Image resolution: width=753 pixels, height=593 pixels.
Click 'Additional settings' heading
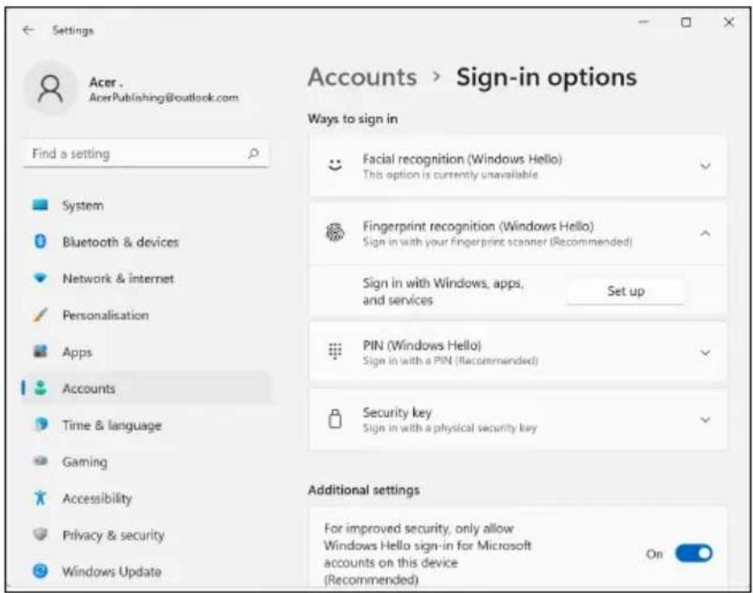(363, 489)
